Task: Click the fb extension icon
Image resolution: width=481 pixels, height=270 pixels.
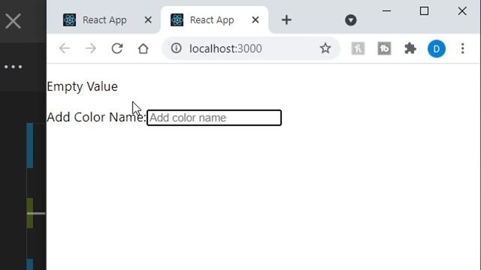Action: pos(384,49)
